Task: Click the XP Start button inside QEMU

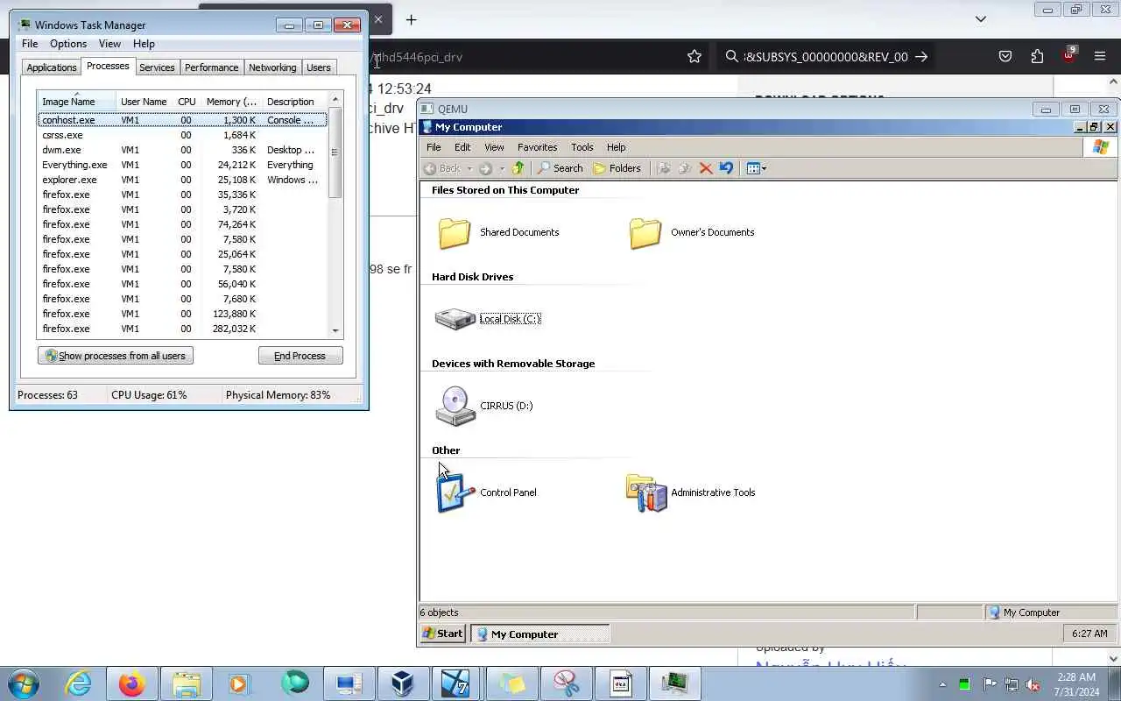Action: pos(442,634)
